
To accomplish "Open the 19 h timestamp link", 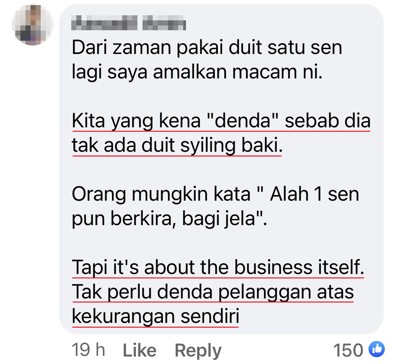I will click(88, 350).
